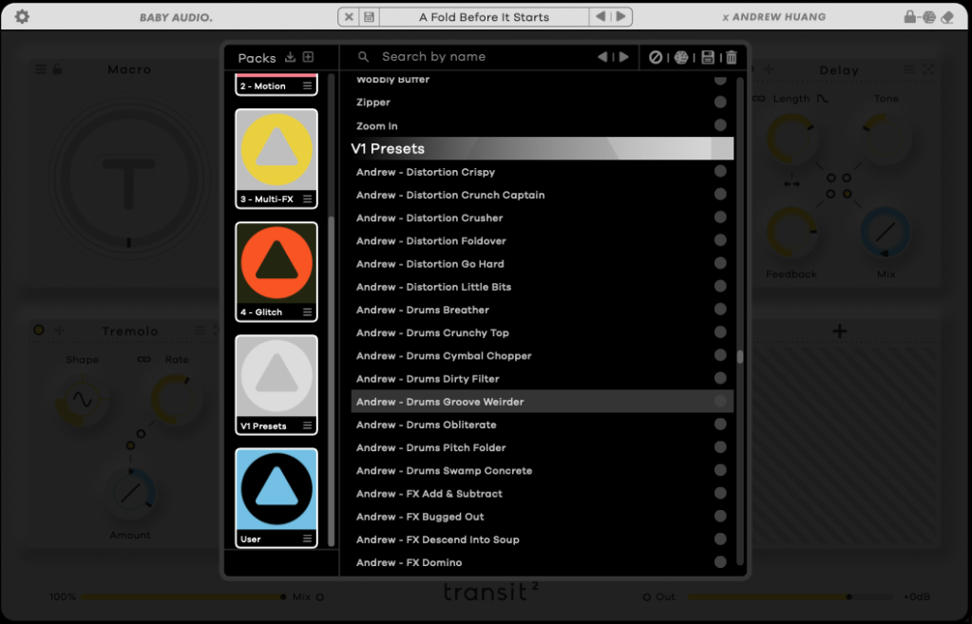
Task: Go to next preset in browser search bar
Action: 623,57
